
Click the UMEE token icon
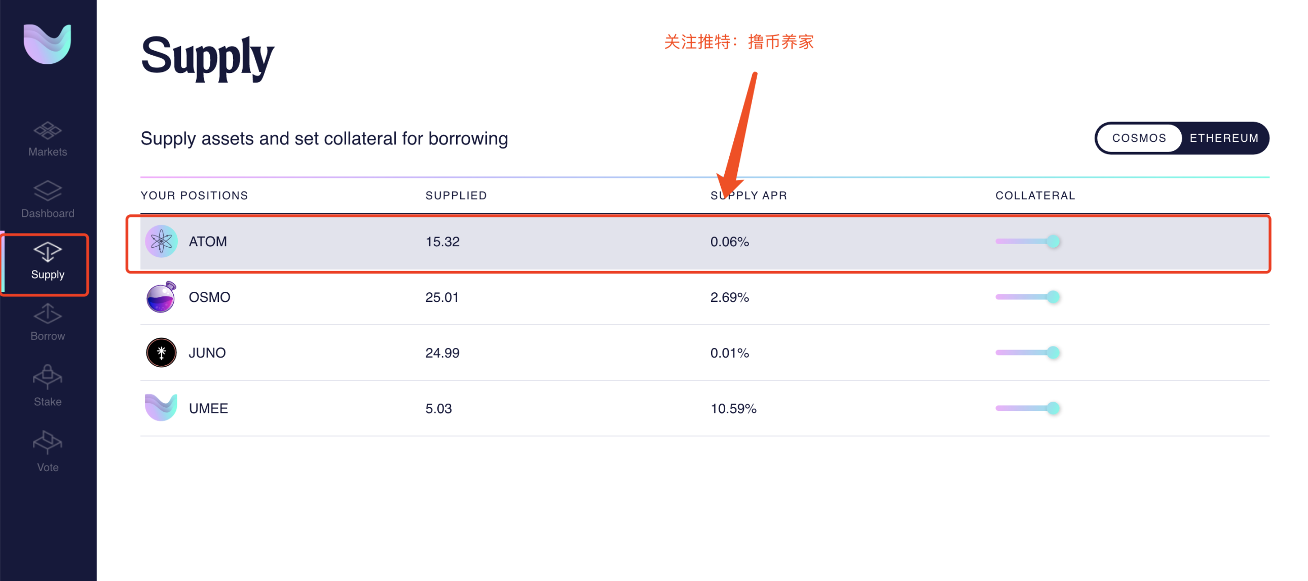[161, 407]
